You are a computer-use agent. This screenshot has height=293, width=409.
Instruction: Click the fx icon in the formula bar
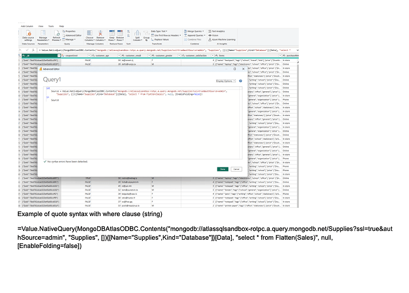pos(33,50)
